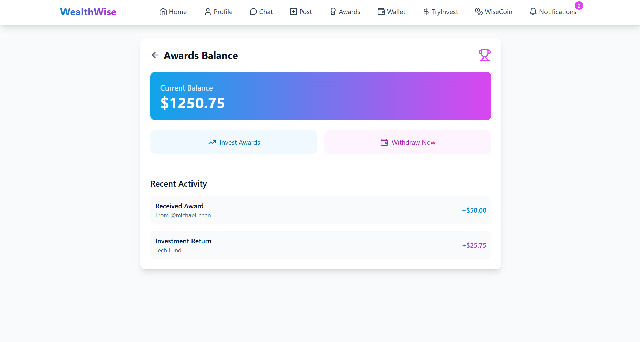
Task: Click the Current Balance gradient card
Action: (x=321, y=96)
